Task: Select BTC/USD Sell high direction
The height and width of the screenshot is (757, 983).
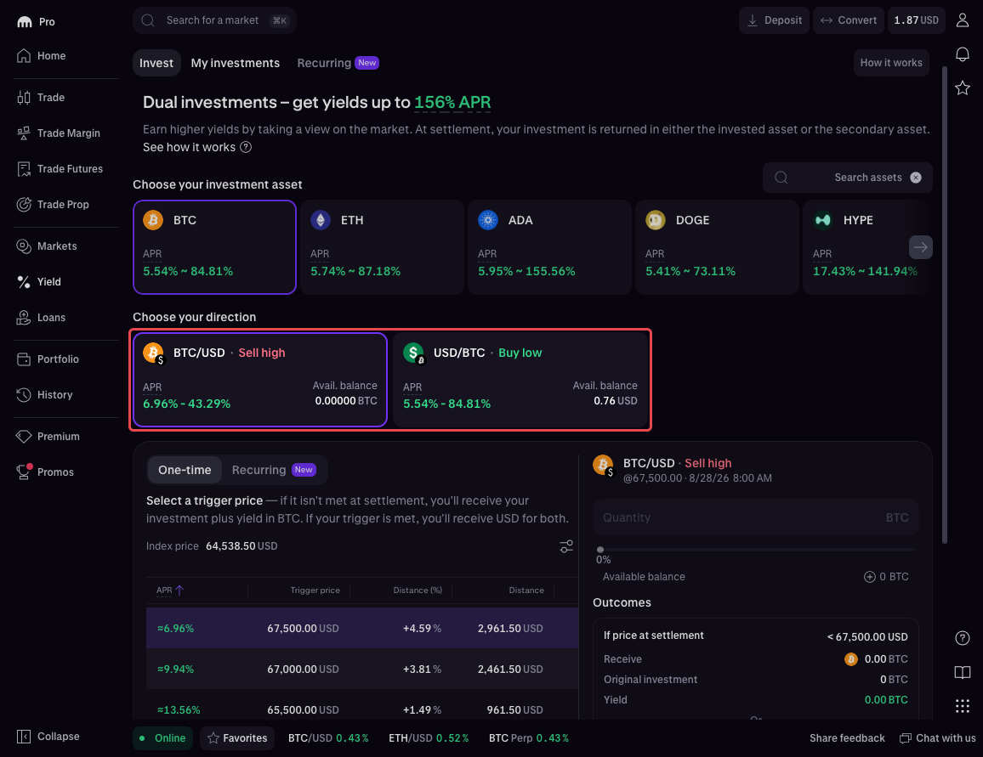Action: [260, 380]
